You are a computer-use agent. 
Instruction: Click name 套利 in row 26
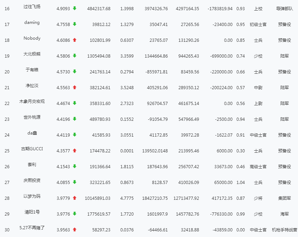click(x=32, y=165)
